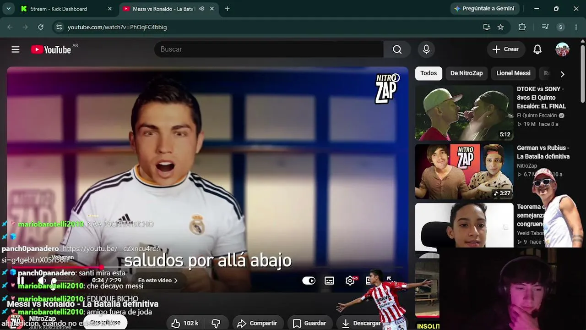The height and width of the screenshot is (330, 586).
Task: Open the German vs Rubius video title
Action: tap(543, 152)
